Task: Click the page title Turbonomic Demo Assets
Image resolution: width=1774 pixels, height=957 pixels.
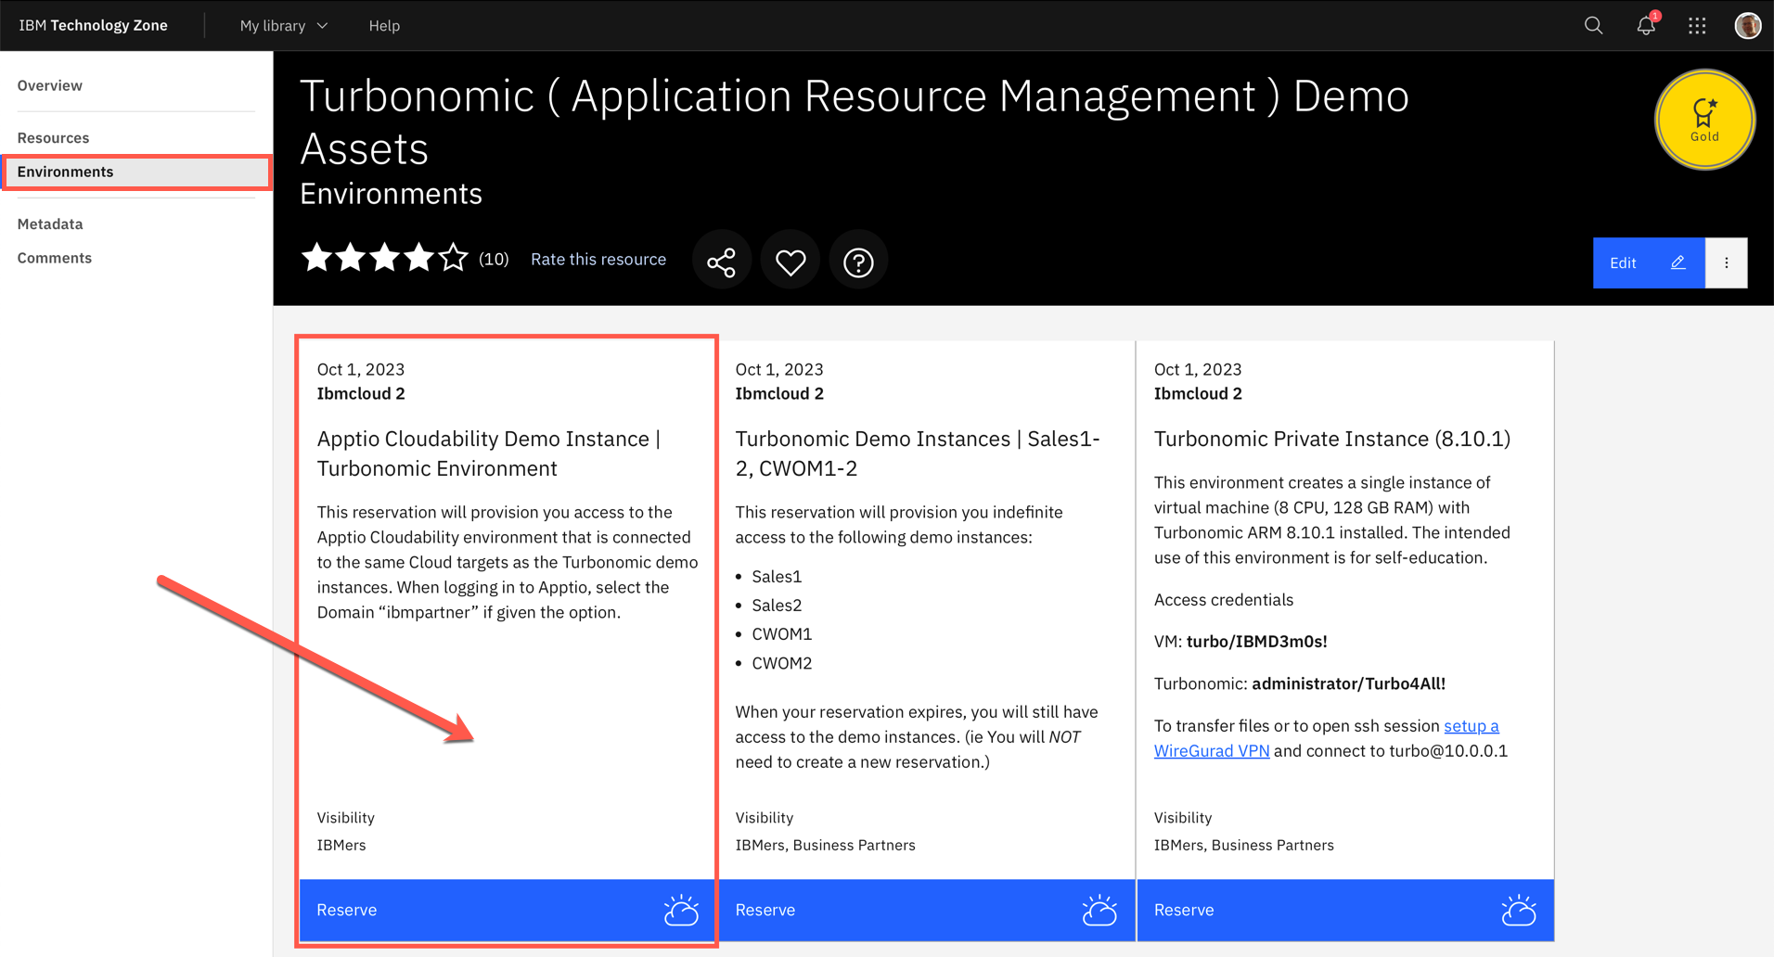Action: 855,121
